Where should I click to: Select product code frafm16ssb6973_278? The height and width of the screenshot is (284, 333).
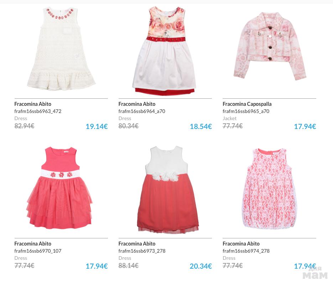click(x=142, y=251)
